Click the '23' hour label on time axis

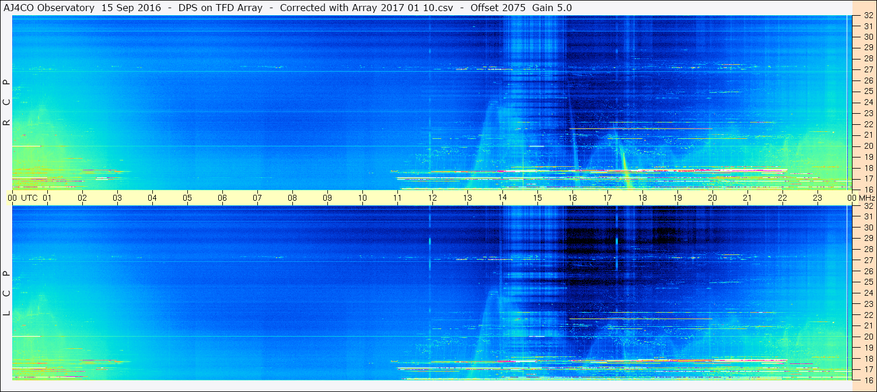[x=817, y=198]
